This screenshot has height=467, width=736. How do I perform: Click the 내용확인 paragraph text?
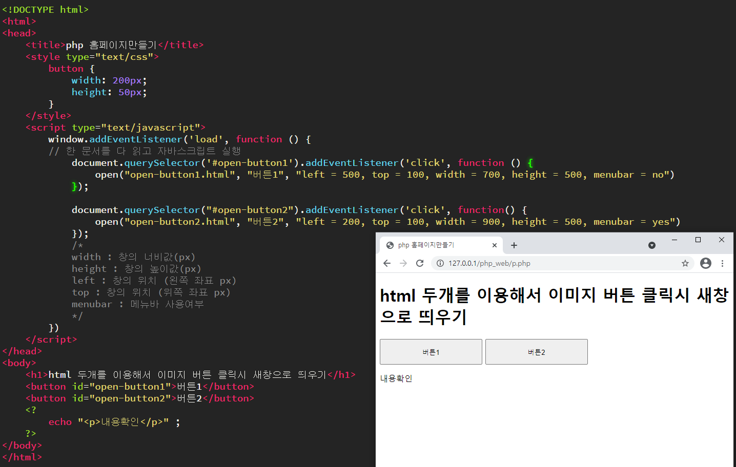[x=396, y=378]
